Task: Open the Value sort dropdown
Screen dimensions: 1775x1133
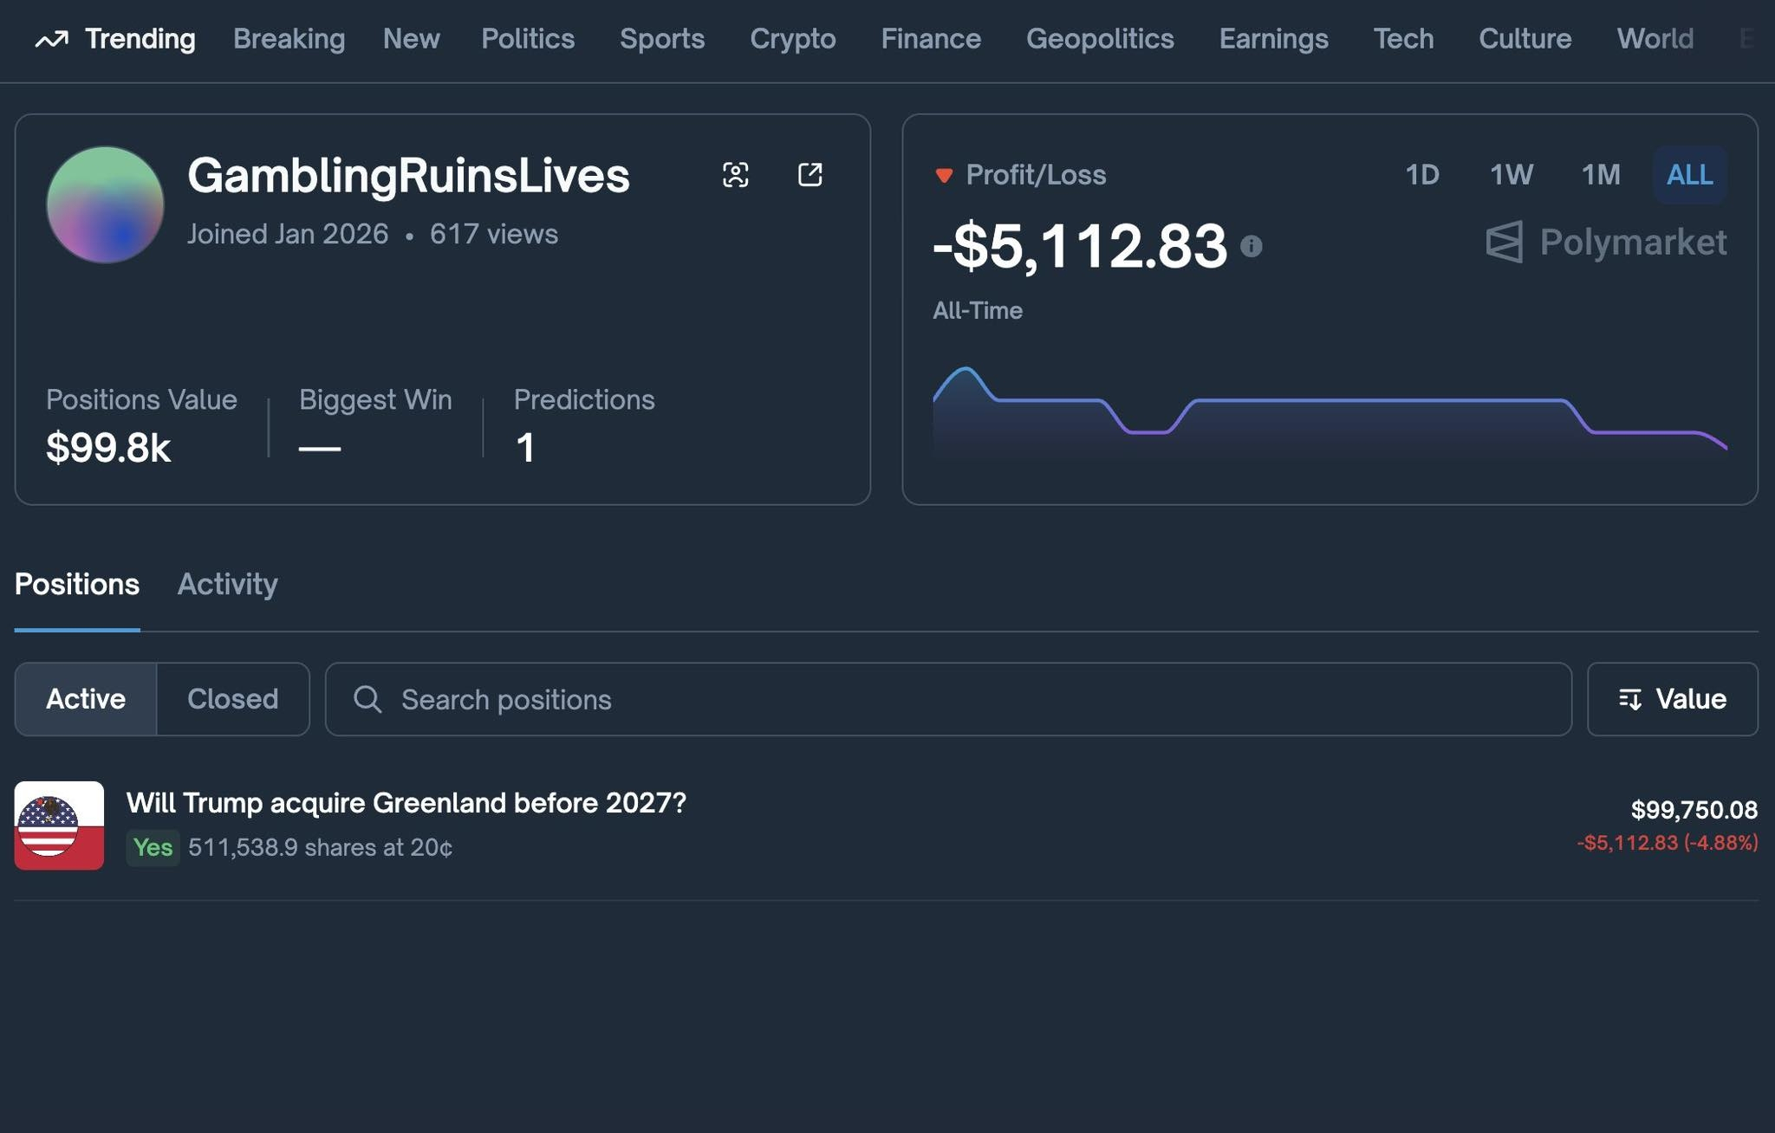Action: [1672, 699]
